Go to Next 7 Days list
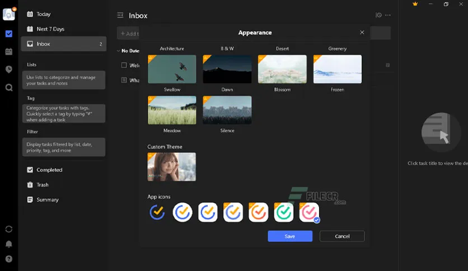Screen dimensions: 468x271 coord(50,29)
